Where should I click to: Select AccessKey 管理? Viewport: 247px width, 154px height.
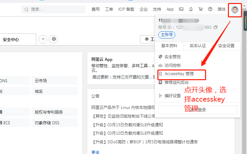(179, 74)
